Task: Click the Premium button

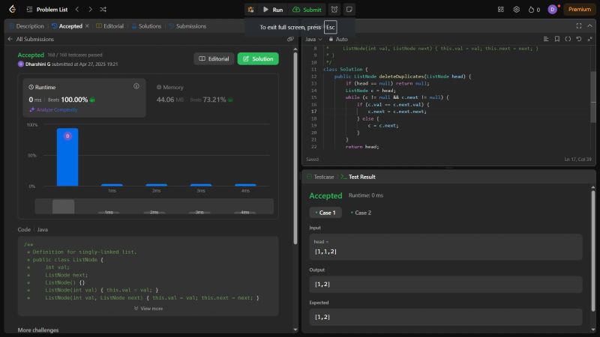Action: click(579, 10)
